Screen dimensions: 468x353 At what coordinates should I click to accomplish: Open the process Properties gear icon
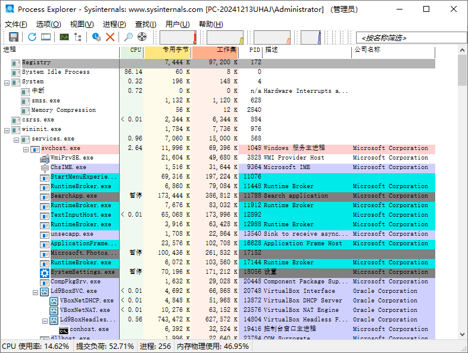tap(96, 37)
